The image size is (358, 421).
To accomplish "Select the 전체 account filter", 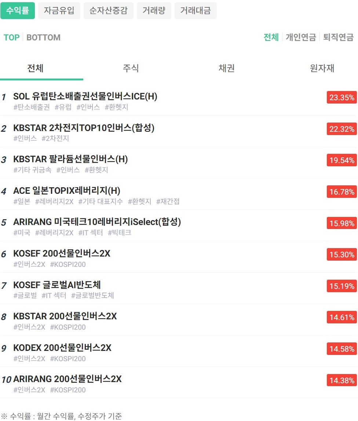I will (271, 37).
